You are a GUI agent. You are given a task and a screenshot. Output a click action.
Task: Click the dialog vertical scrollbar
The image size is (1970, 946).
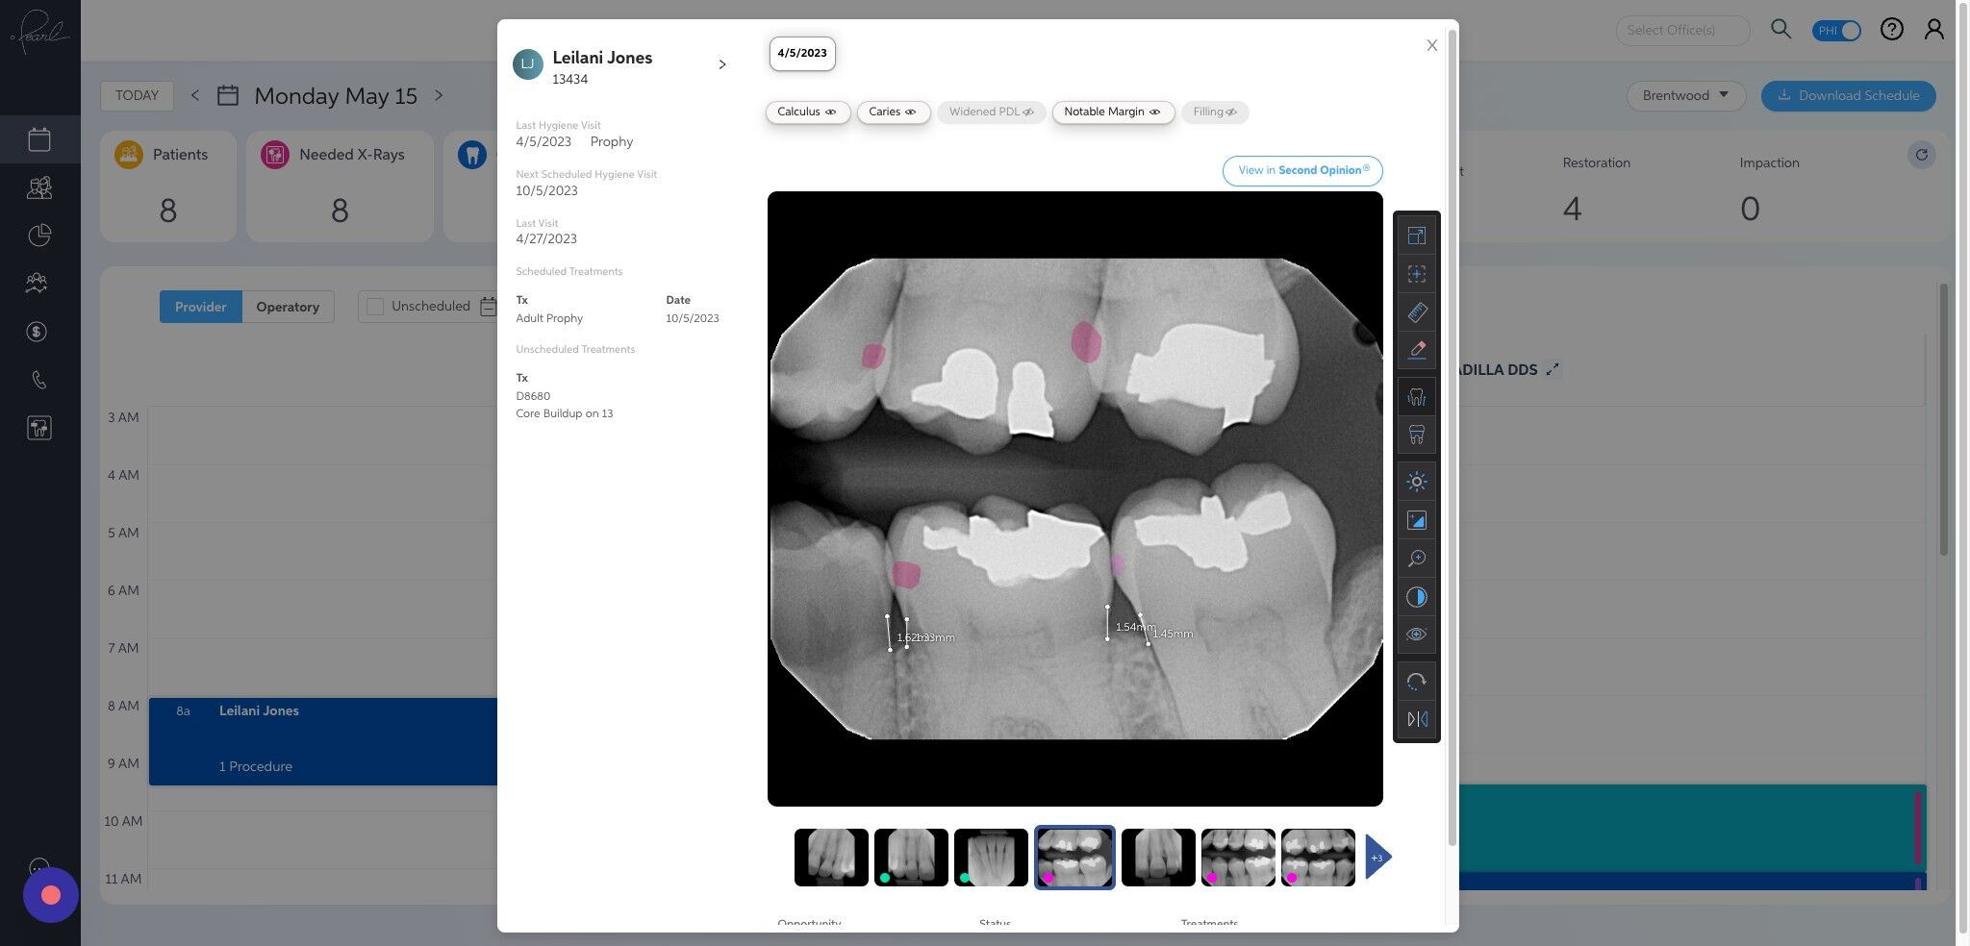pyautogui.click(x=1452, y=437)
